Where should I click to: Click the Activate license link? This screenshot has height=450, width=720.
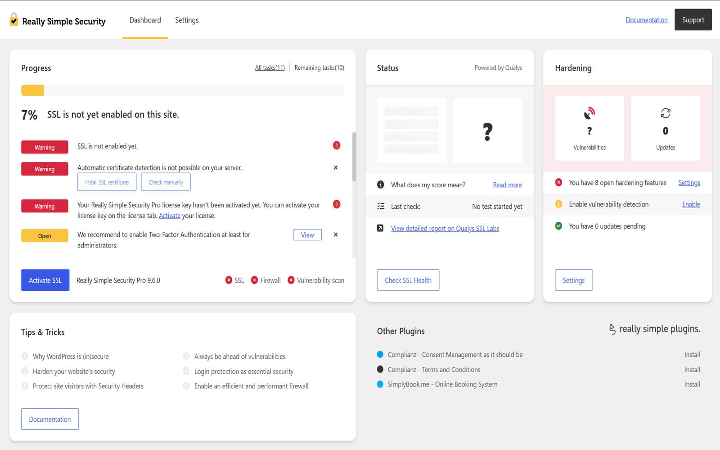(170, 216)
